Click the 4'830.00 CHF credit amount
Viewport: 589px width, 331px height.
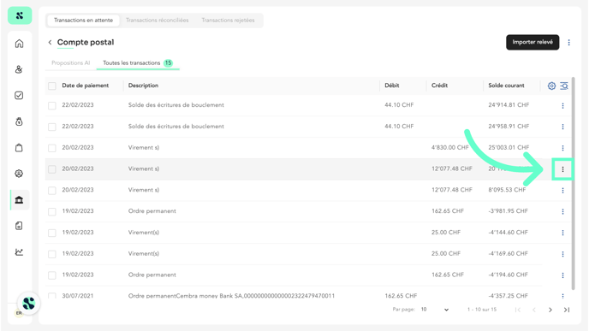[x=450, y=147]
